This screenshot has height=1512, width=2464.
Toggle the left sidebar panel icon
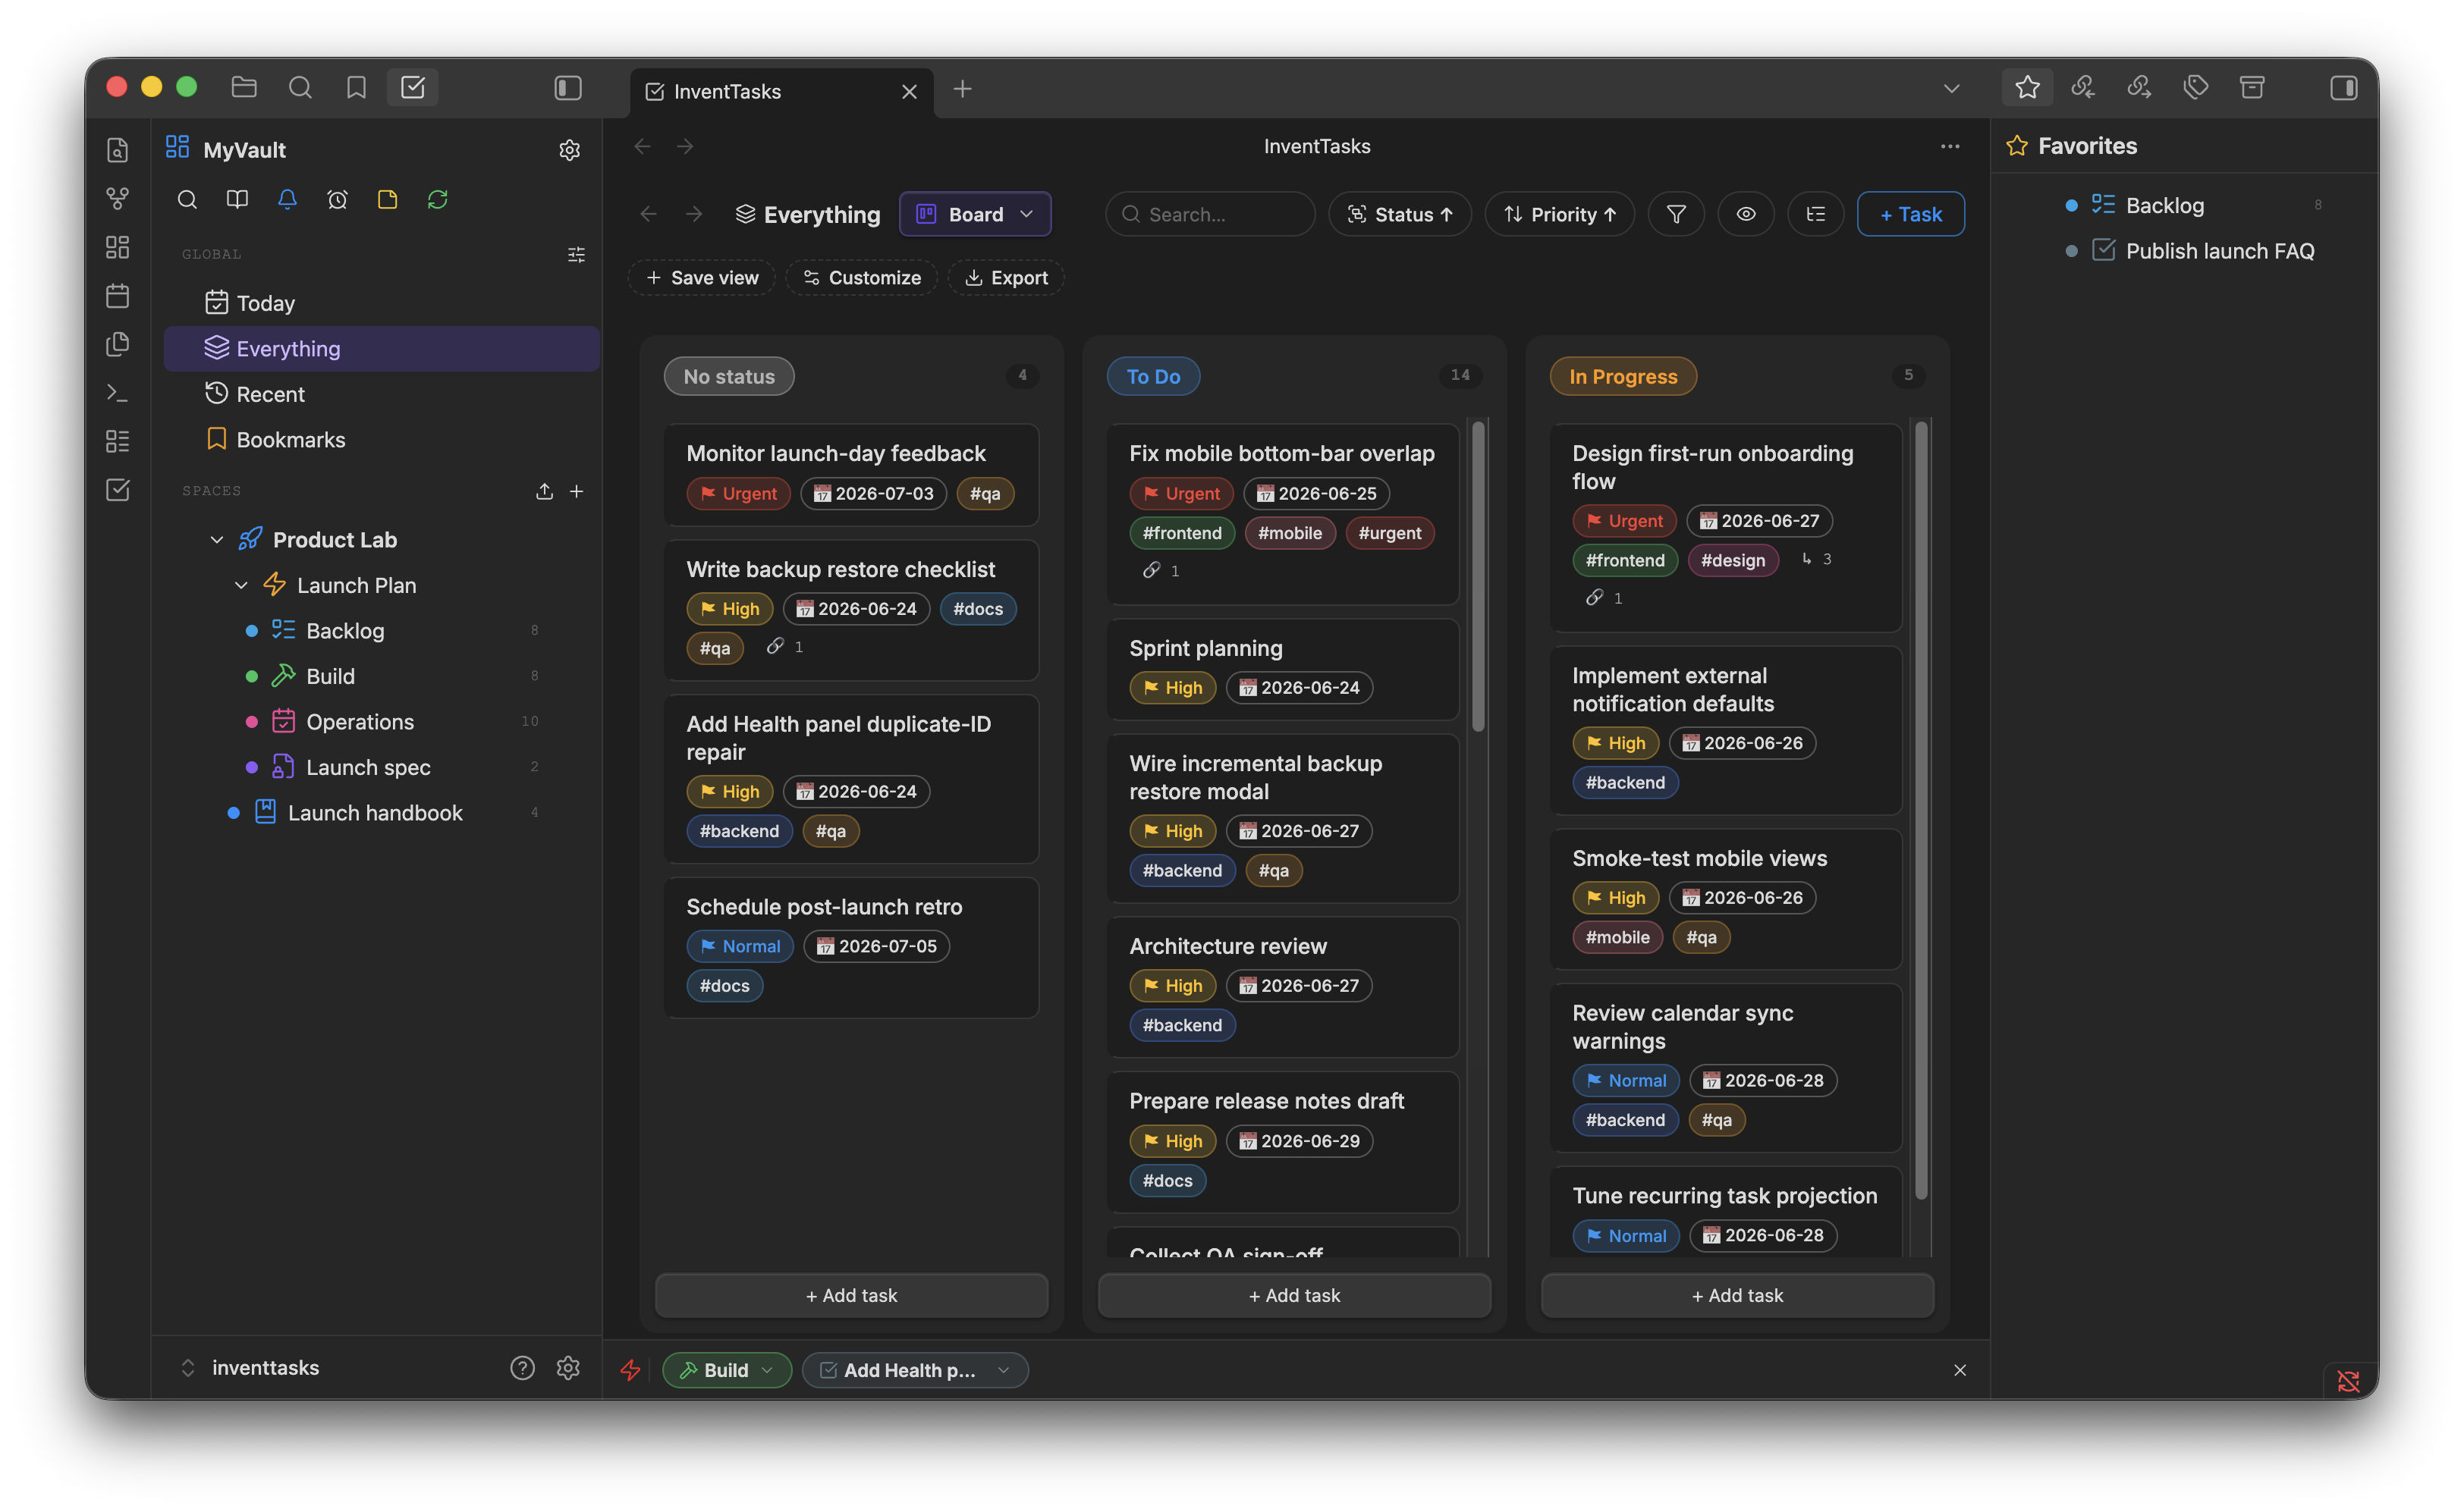568,88
